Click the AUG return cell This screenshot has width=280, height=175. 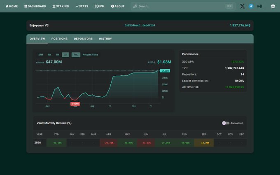pos(184,143)
